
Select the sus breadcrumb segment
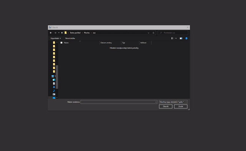tap(94, 33)
